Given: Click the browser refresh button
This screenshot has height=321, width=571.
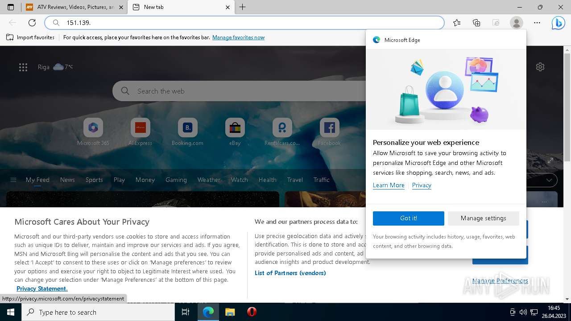Looking at the screenshot, I should (x=32, y=23).
